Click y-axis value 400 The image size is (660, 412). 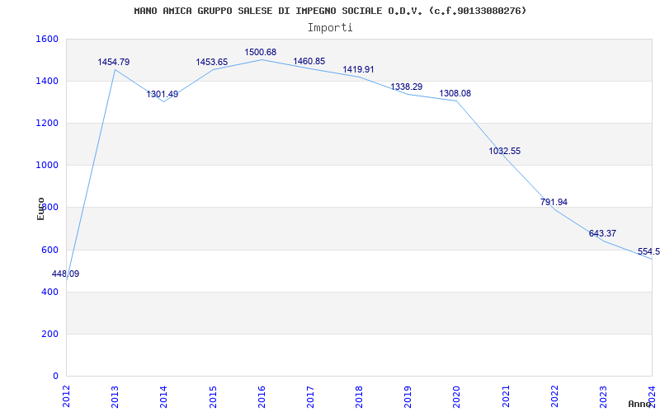[x=49, y=293]
